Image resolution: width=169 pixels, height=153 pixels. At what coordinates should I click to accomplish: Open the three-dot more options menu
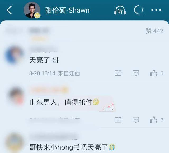tap(156, 10)
